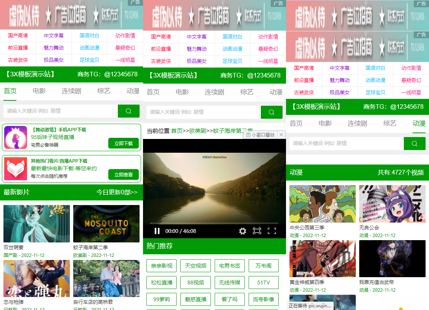Open the 流夸影像 recommendation link
429x310 pixels.
[264, 299]
